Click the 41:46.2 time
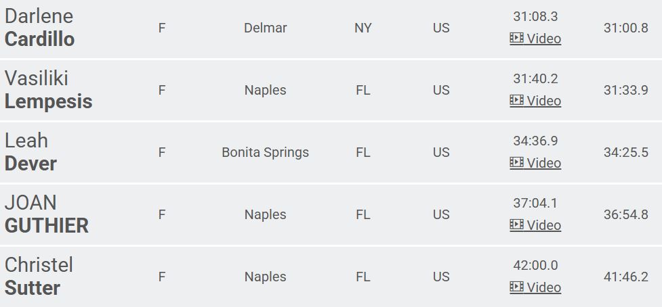This screenshot has width=662, height=307. (x=625, y=277)
